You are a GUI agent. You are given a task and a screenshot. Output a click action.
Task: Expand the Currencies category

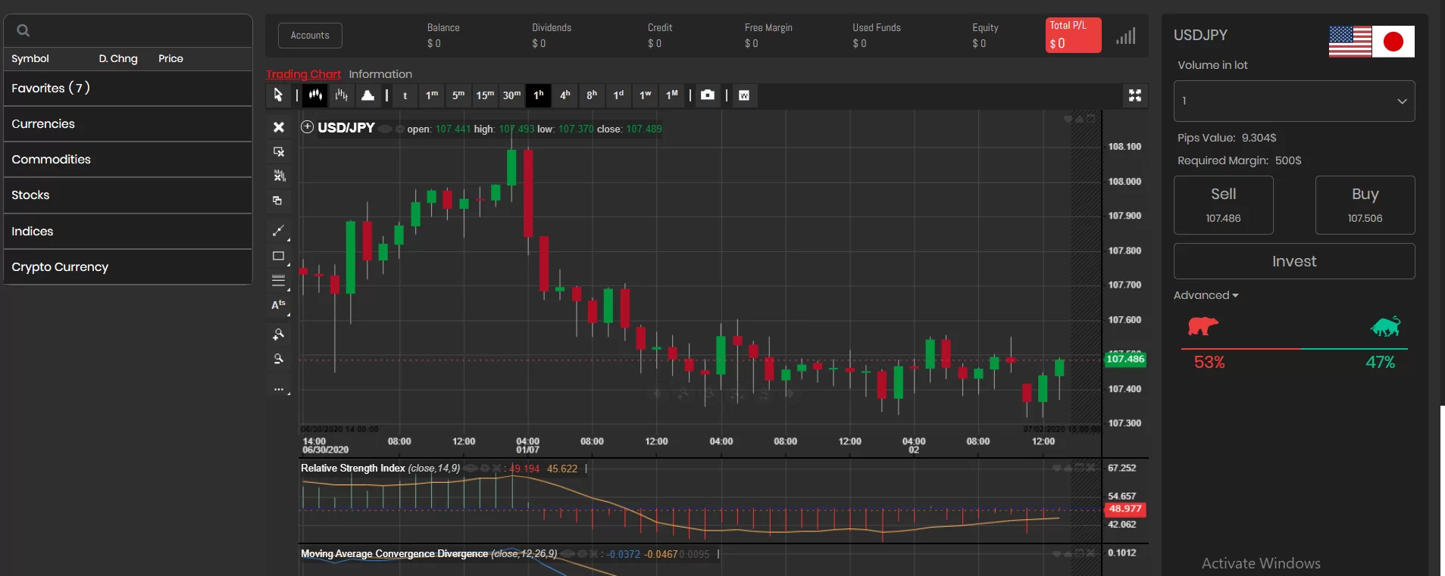click(x=127, y=124)
